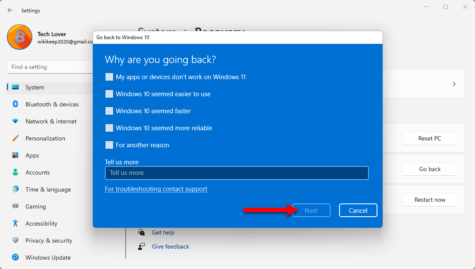Screen dimensions: 475x269
Task: Click the Personalization paintbrush icon
Action: click(x=15, y=138)
